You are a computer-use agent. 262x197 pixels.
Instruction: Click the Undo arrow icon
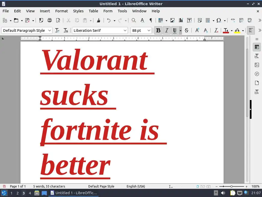click(x=109, y=21)
